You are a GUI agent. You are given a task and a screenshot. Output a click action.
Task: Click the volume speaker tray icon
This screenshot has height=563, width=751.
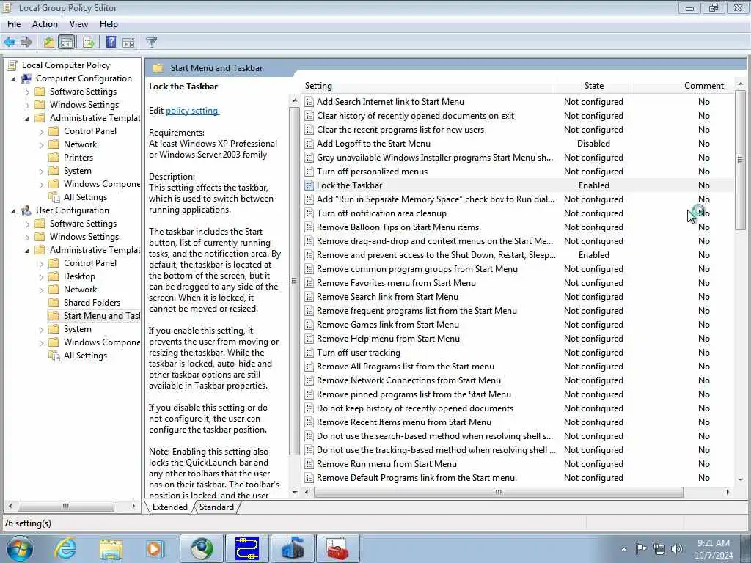coord(677,549)
